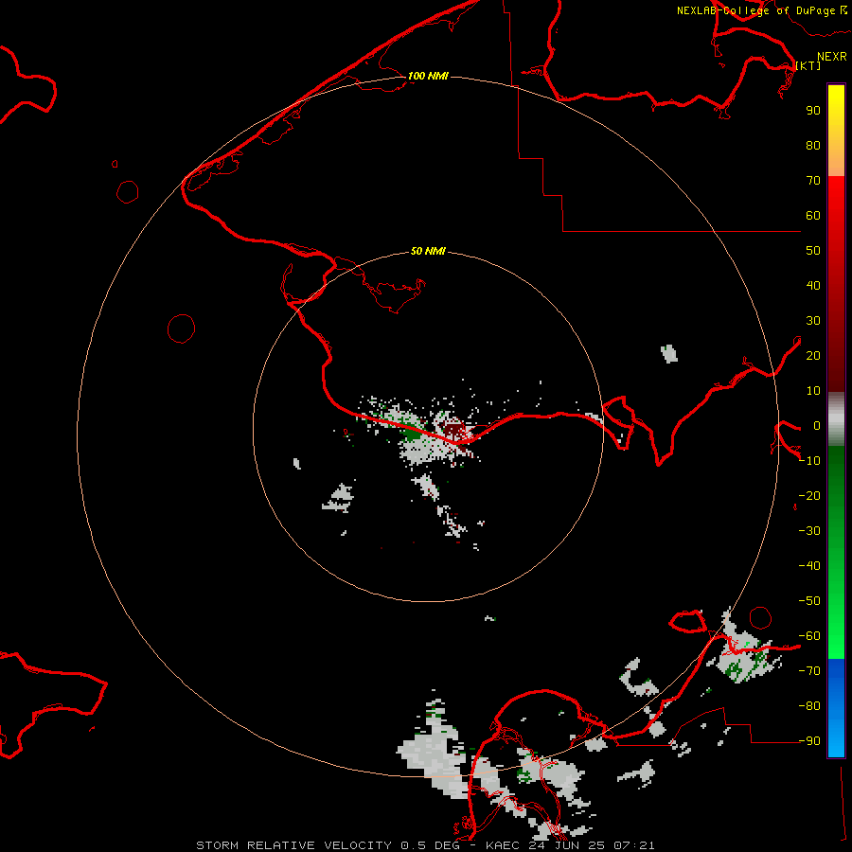Click the NEXR label above the scale
The image size is (852, 852).
(831, 57)
